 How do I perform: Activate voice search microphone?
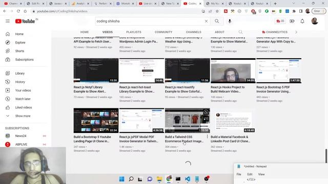point(230,21)
